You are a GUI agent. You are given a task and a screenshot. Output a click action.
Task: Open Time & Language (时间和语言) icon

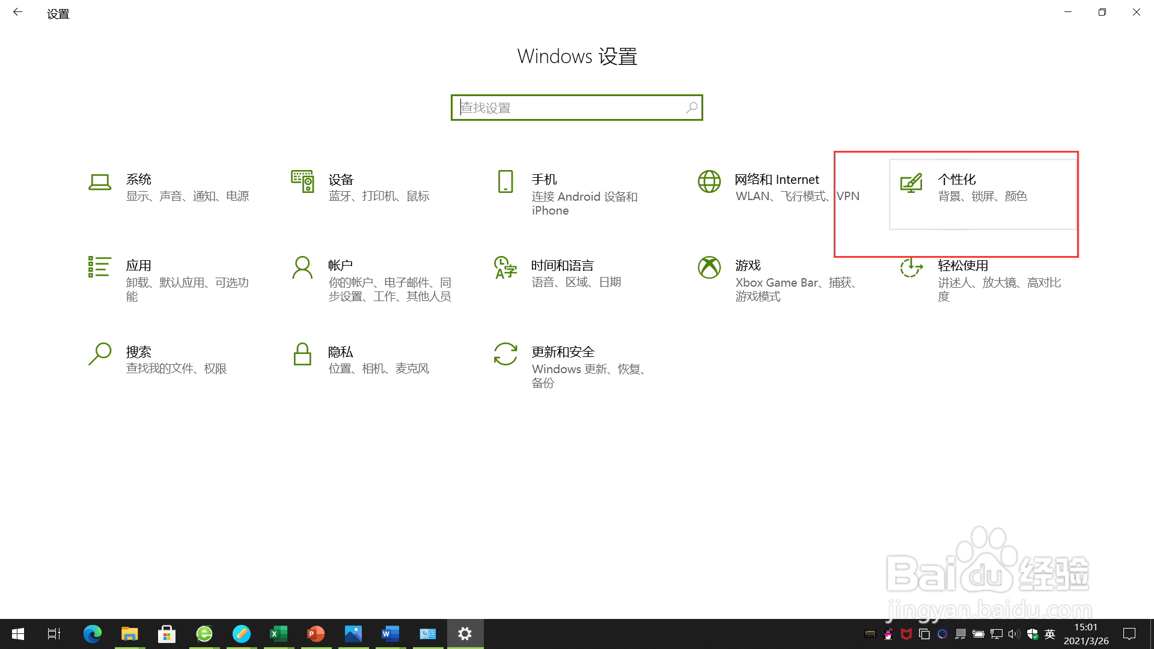click(x=505, y=268)
